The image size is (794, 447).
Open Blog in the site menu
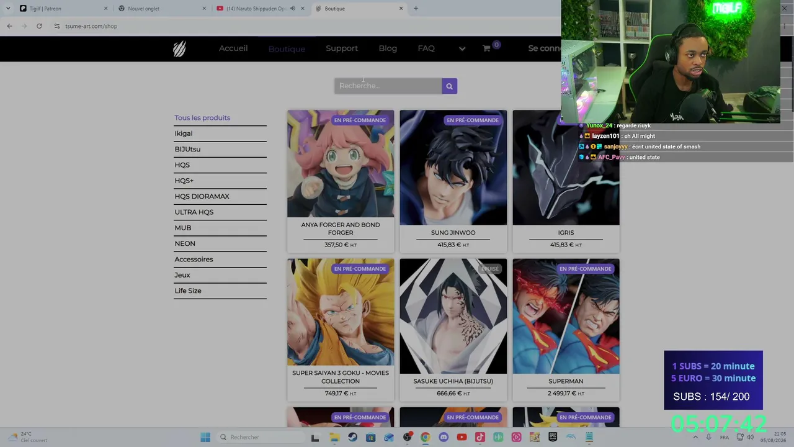coord(388,48)
